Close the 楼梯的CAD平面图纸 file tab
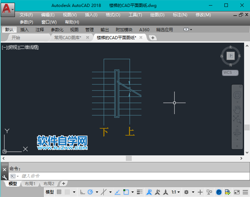This screenshot has width=250, height=197. coord(141,37)
